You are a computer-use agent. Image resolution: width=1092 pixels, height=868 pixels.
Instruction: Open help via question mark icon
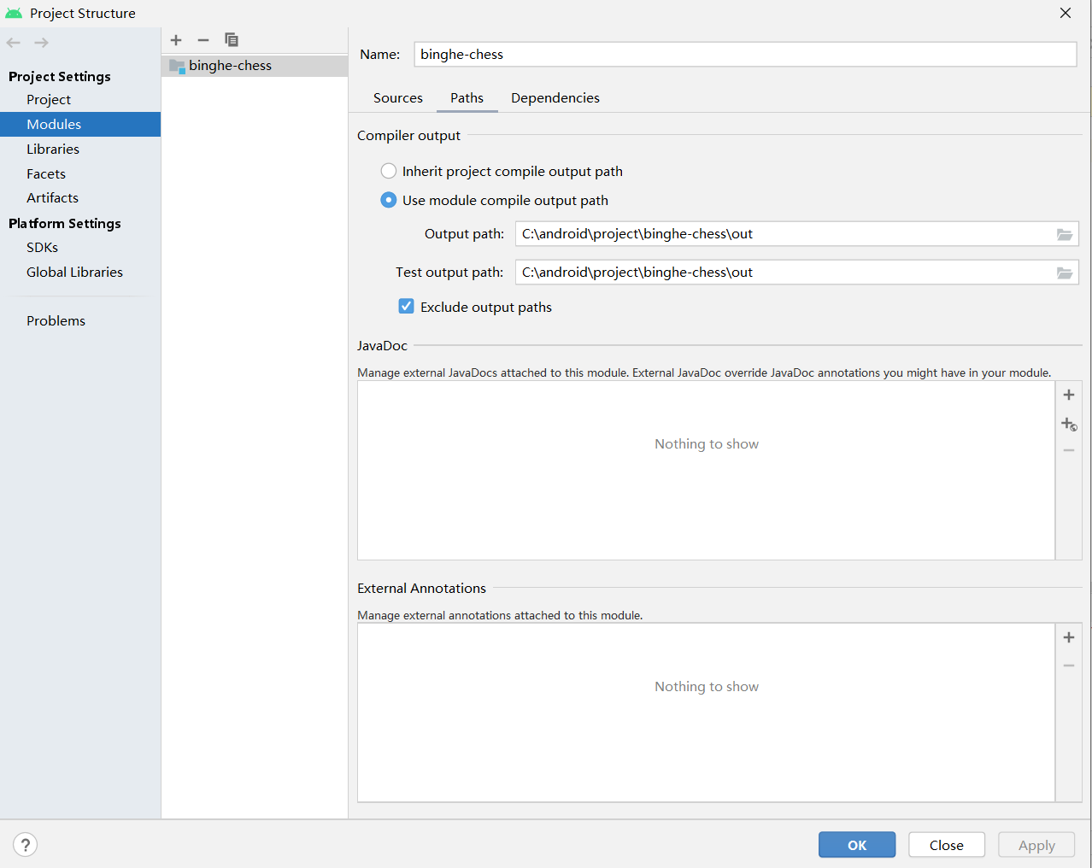click(x=26, y=845)
